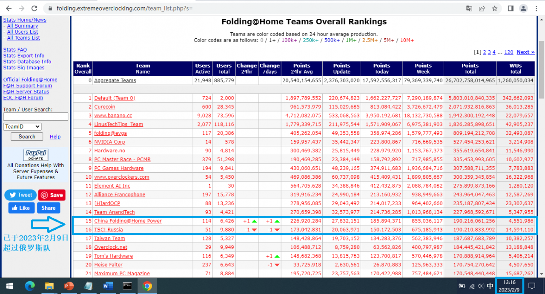The height and width of the screenshot is (294, 545).
Task: Open the EOC F@H Forum link
Action: (23, 97)
